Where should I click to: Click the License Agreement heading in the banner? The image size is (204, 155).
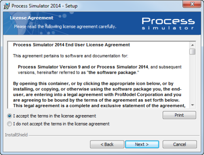(x=32, y=18)
